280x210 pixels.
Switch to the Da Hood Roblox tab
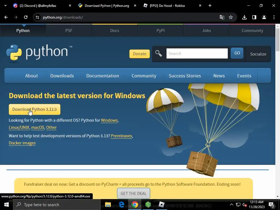[x=167, y=6]
